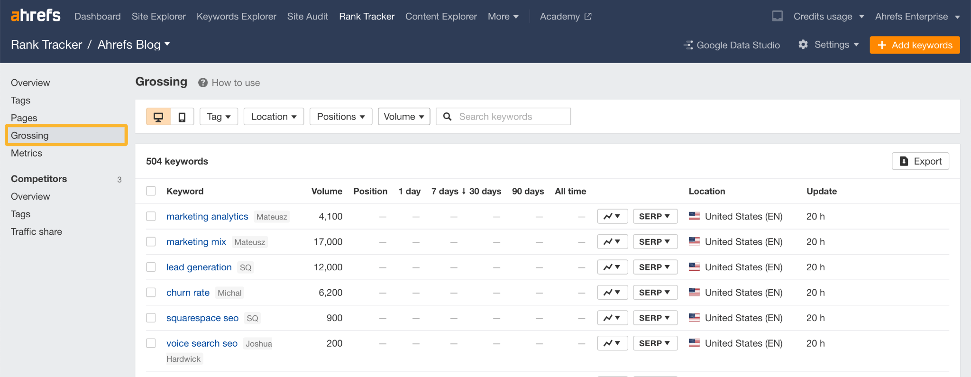Open chart for voice search seo row
Screen dimensions: 971x377
(613, 343)
